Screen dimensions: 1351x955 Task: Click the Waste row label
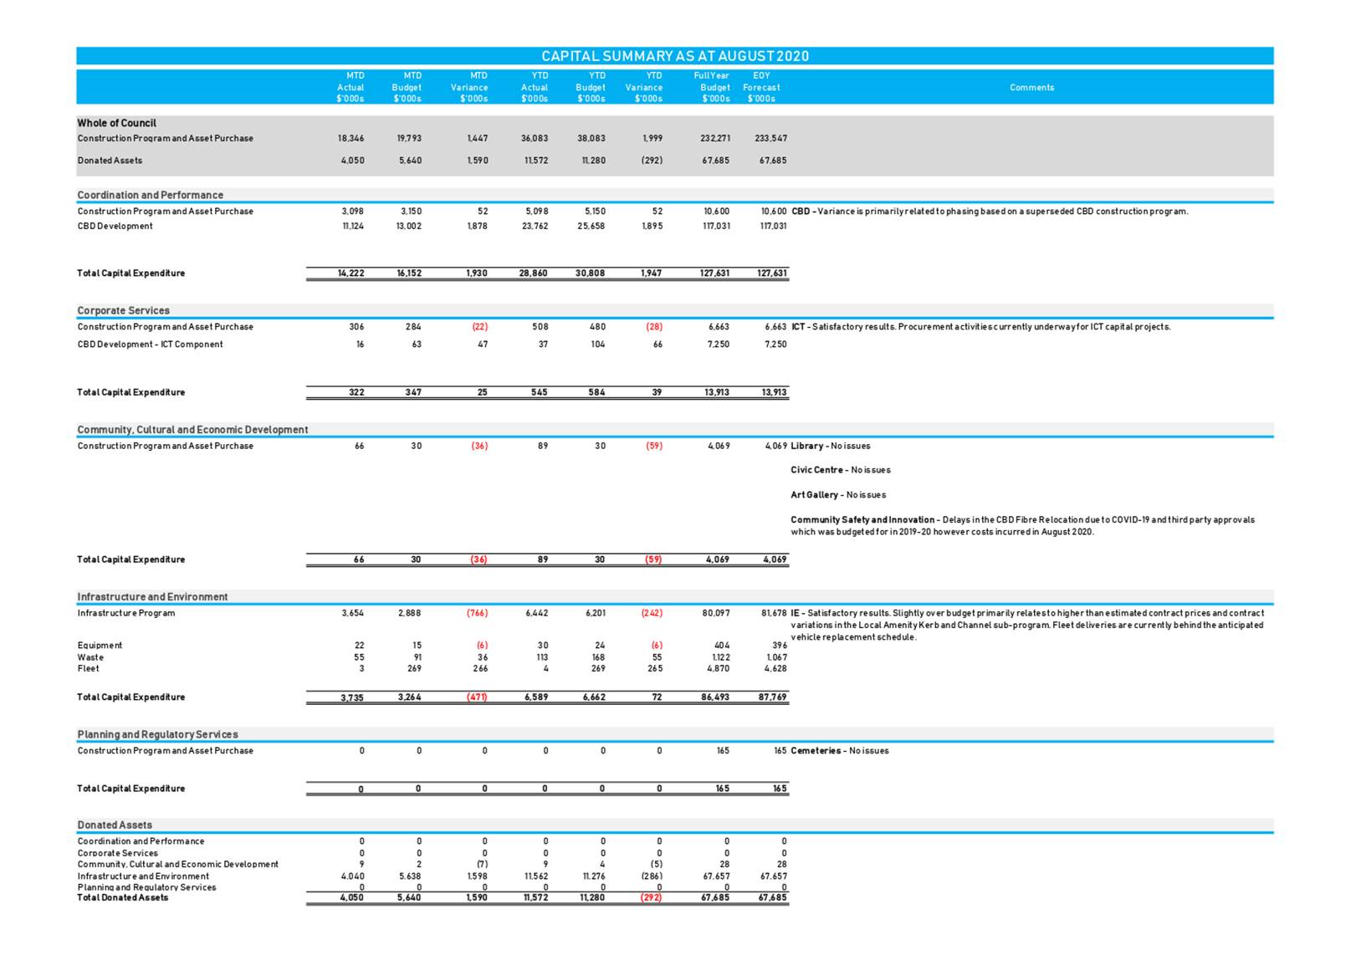pyautogui.click(x=90, y=657)
